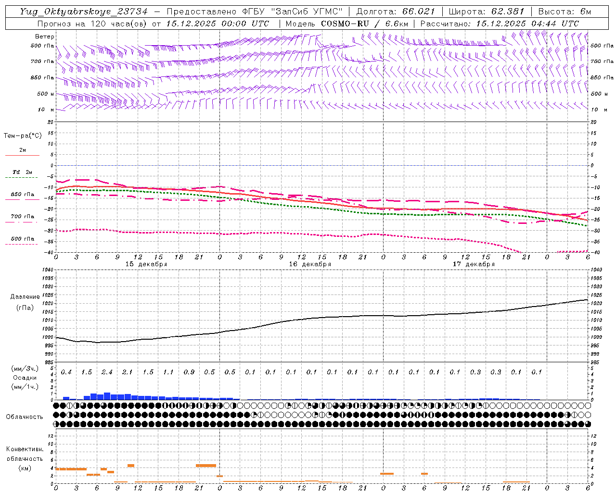The height and width of the screenshot is (492, 616).
Task: Click the '(мм/3ч.)' precipitation unit label
Action: (x=24, y=369)
